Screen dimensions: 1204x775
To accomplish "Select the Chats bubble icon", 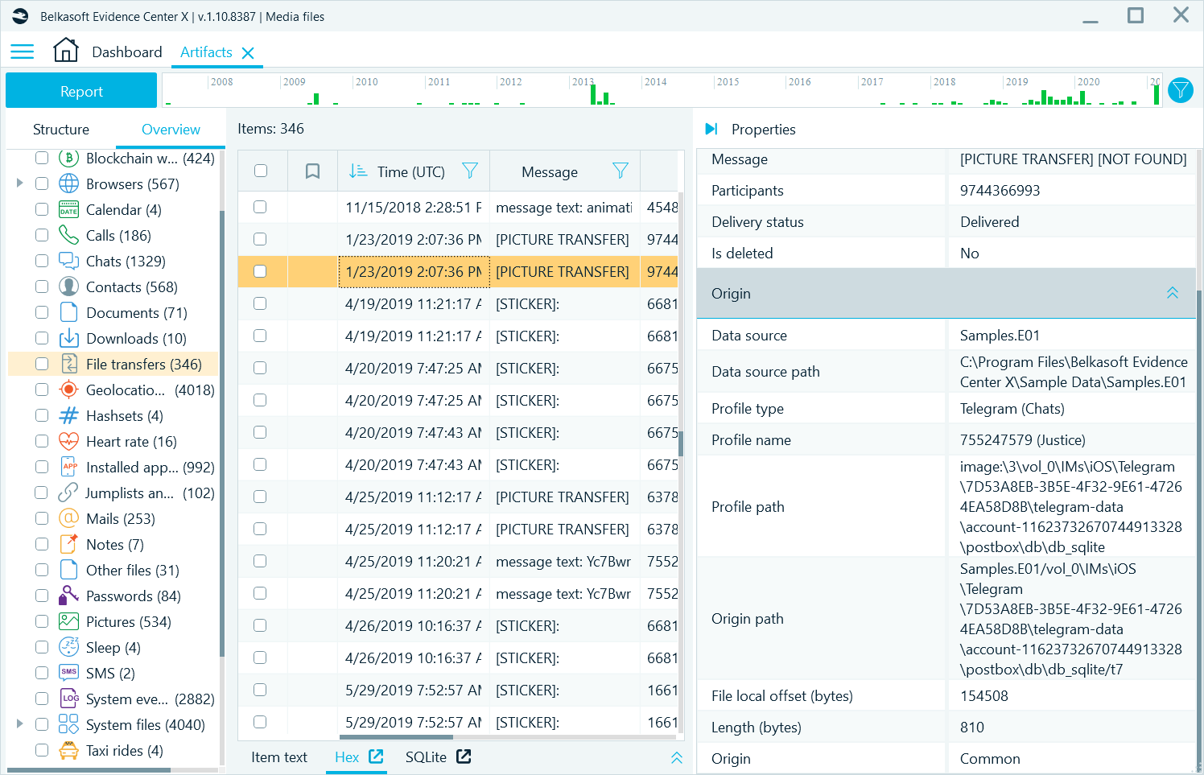I will (69, 261).
